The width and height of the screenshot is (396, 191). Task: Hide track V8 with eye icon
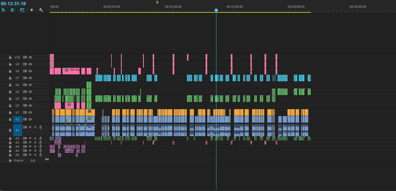30,71
